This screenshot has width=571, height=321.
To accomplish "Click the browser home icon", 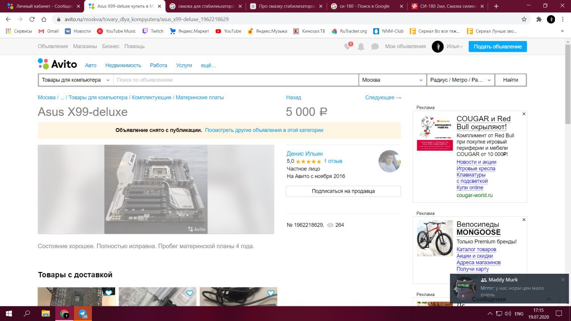I will pos(44,19).
